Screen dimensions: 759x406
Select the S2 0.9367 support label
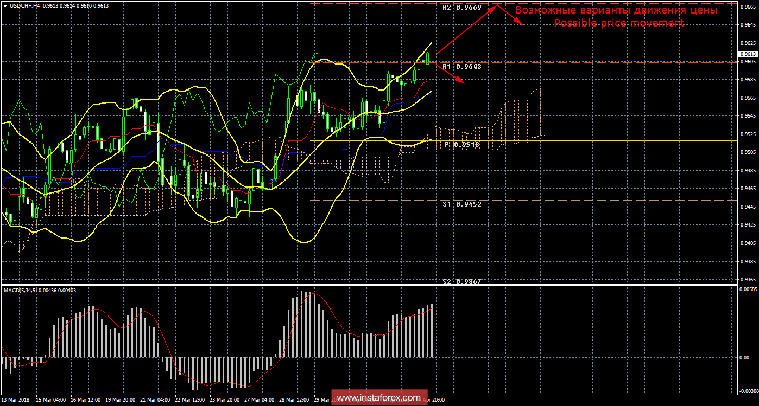pyautogui.click(x=461, y=281)
